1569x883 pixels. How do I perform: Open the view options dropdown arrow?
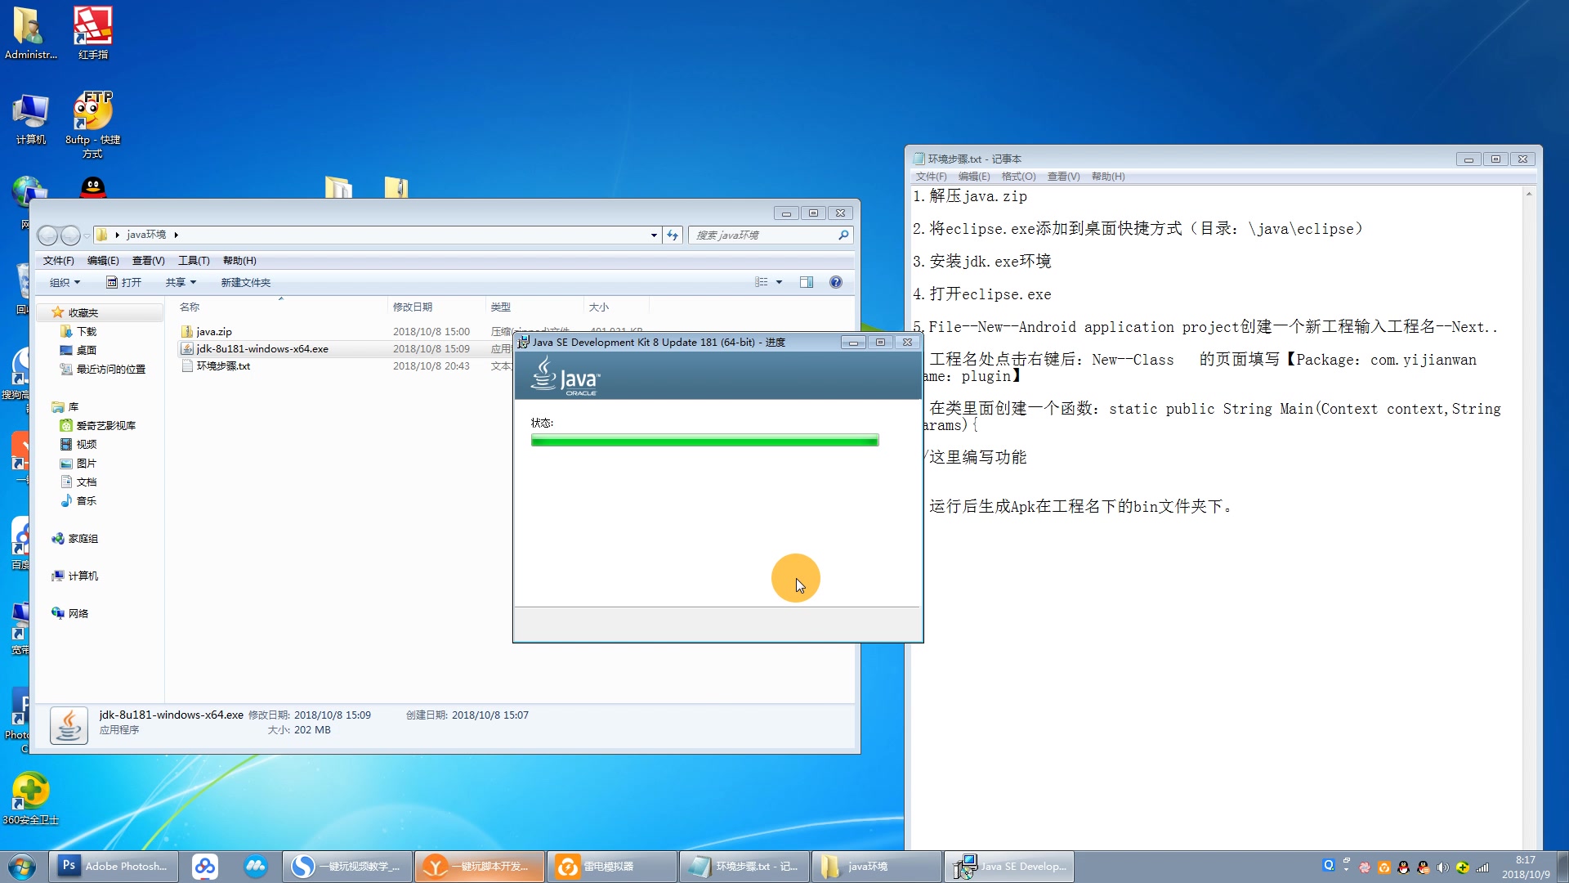click(x=779, y=282)
